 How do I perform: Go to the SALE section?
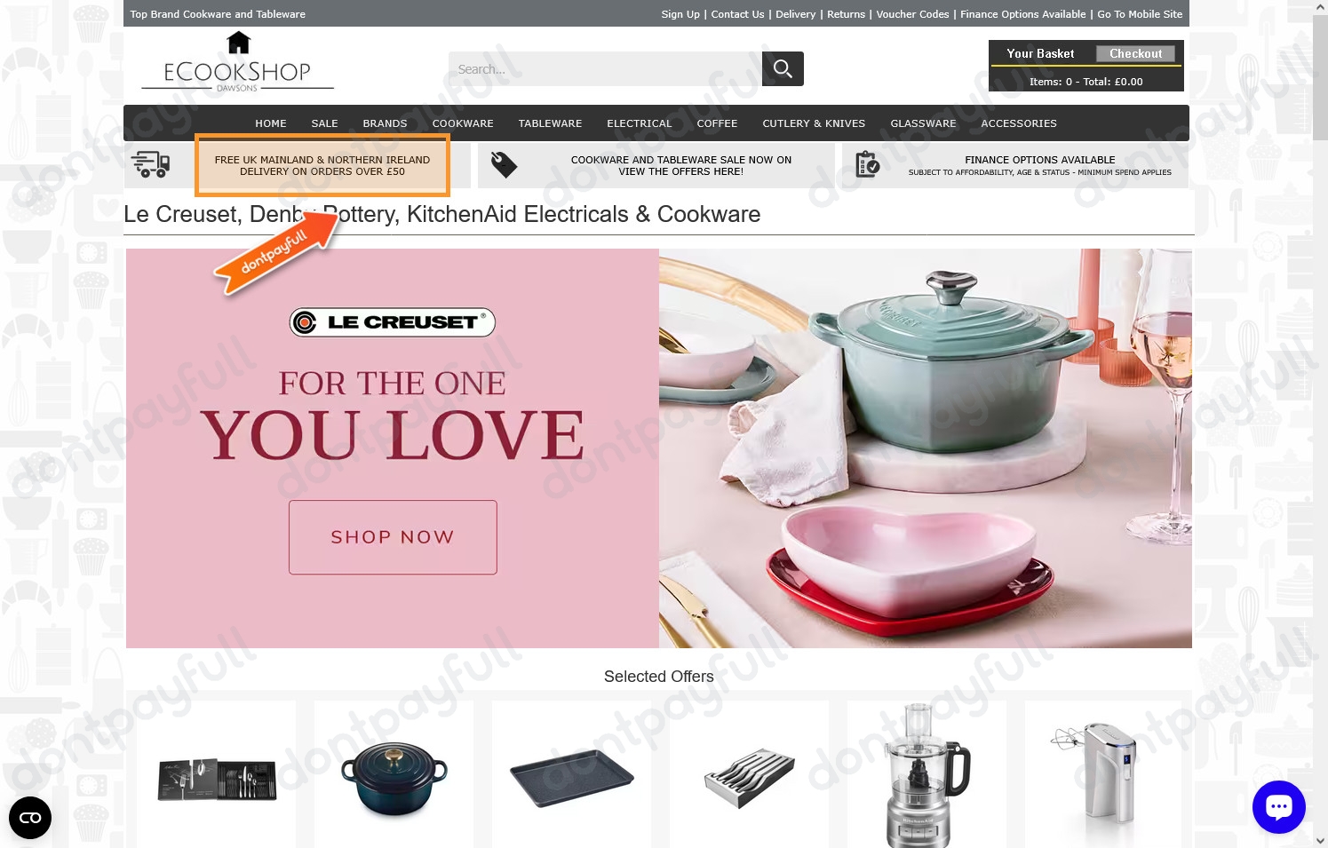[324, 123]
